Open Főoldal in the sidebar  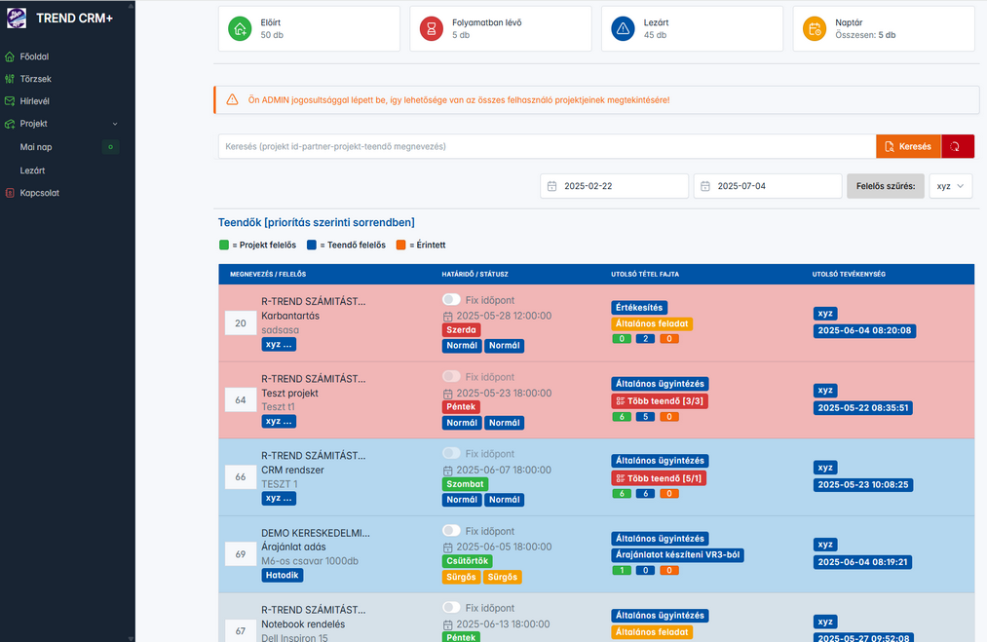pyautogui.click(x=34, y=57)
